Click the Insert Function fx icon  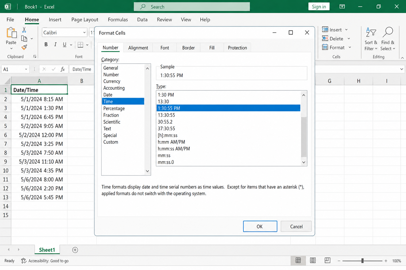coord(63,69)
